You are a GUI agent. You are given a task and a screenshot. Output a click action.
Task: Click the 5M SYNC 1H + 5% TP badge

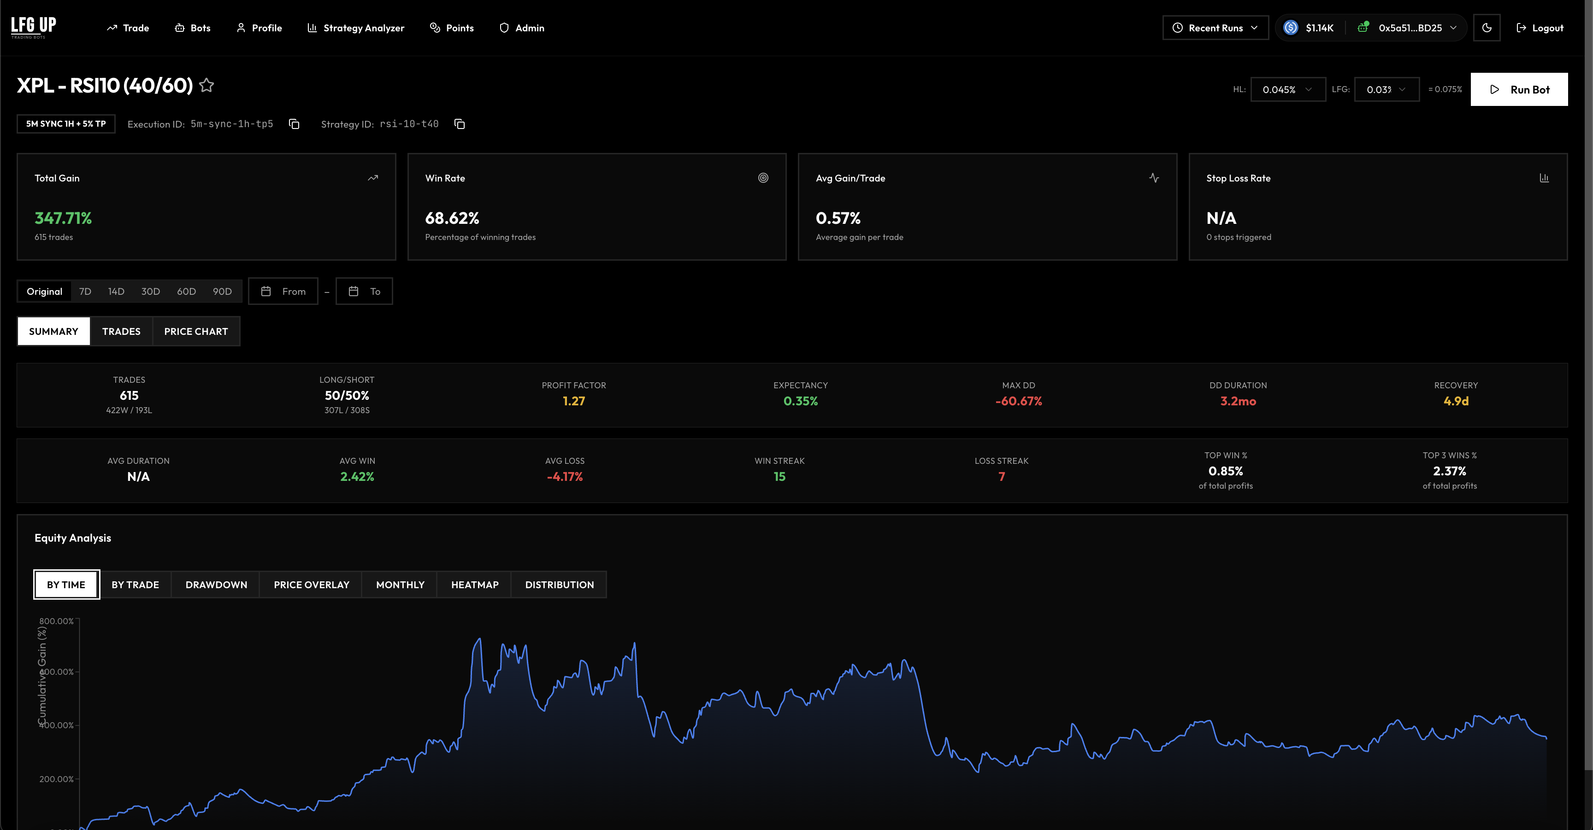[66, 123]
